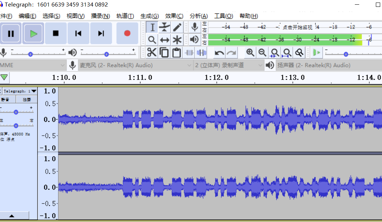Open the 立体声 录制声道 channels dropdown
This screenshot has height=222, width=382.
click(x=228, y=65)
